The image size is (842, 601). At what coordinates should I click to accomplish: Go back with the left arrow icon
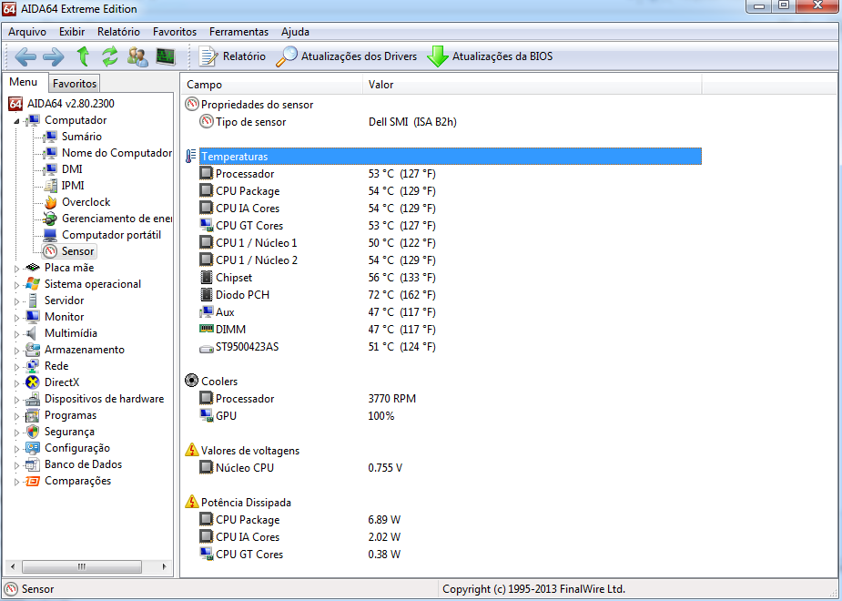25,56
